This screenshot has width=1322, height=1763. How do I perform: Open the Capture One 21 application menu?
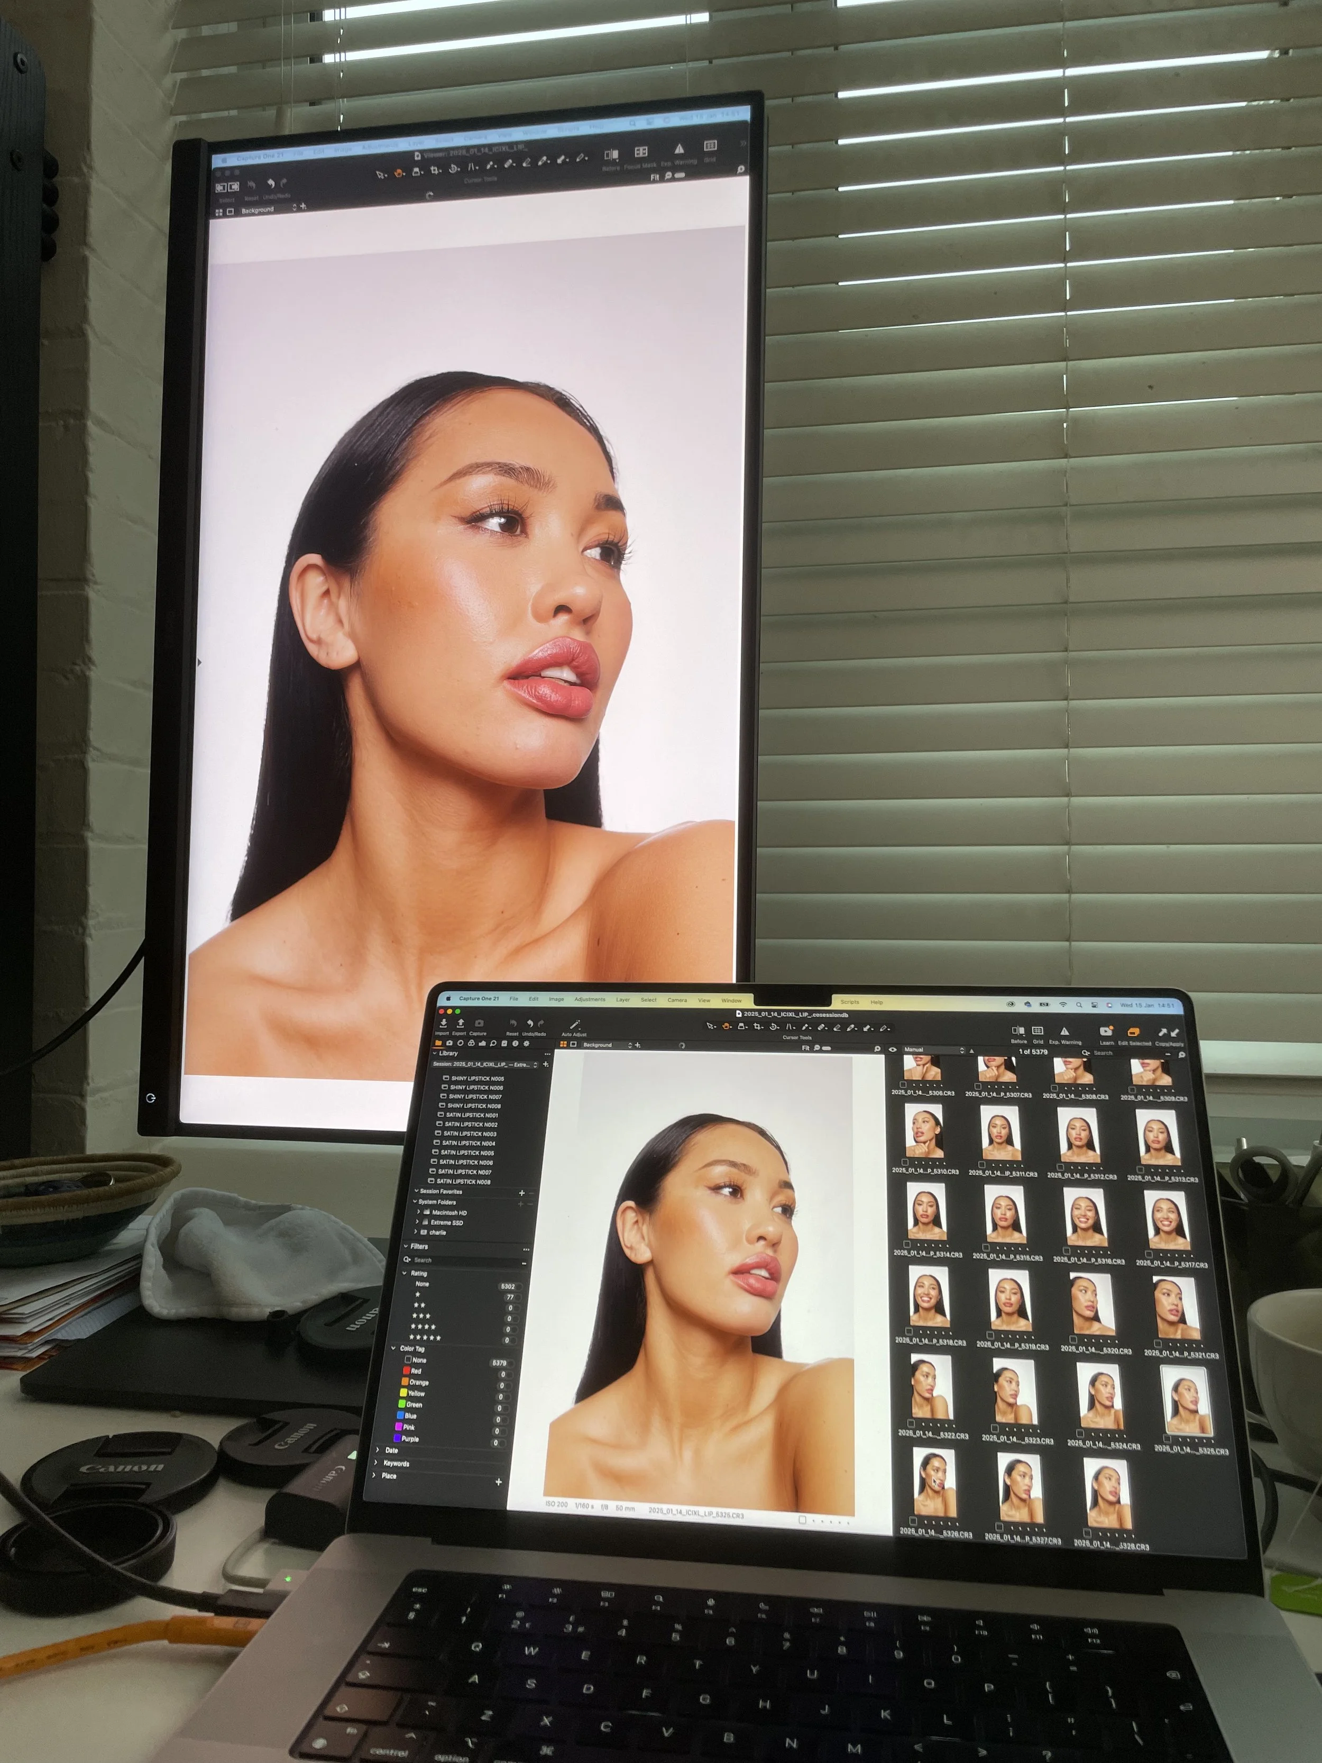(479, 999)
